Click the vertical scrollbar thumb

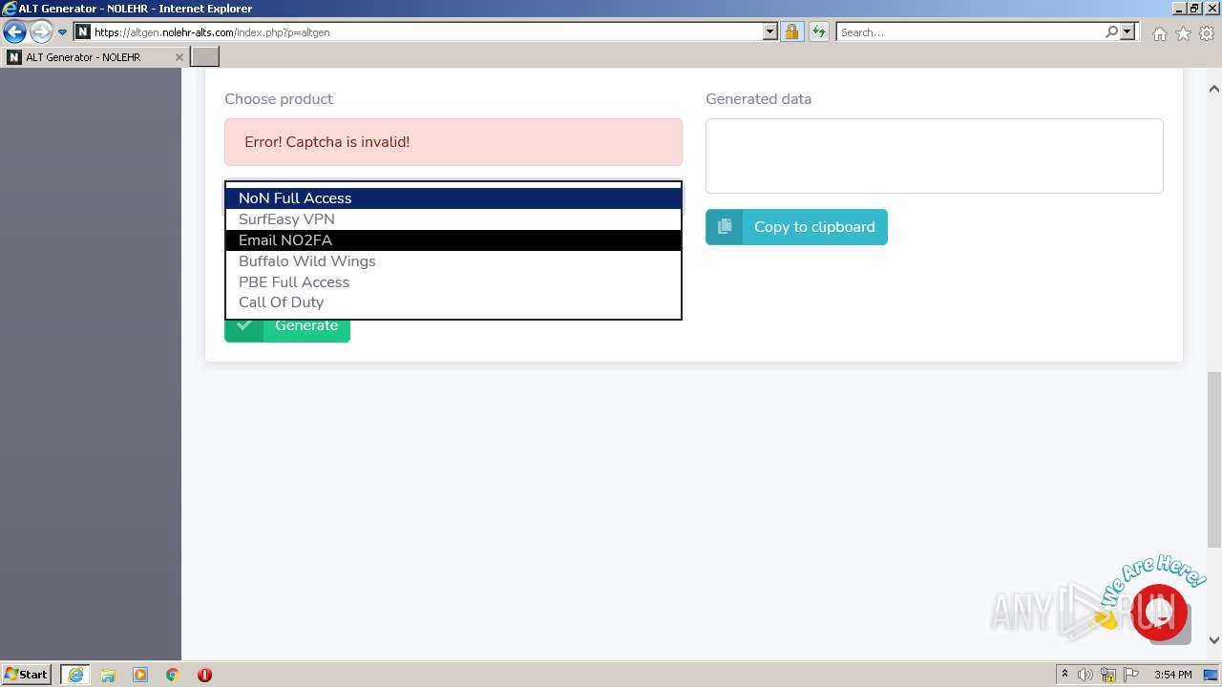point(1214,458)
